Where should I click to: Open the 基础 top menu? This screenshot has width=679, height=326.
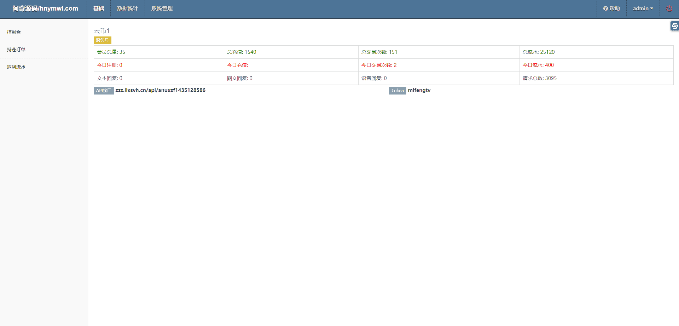[99, 8]
